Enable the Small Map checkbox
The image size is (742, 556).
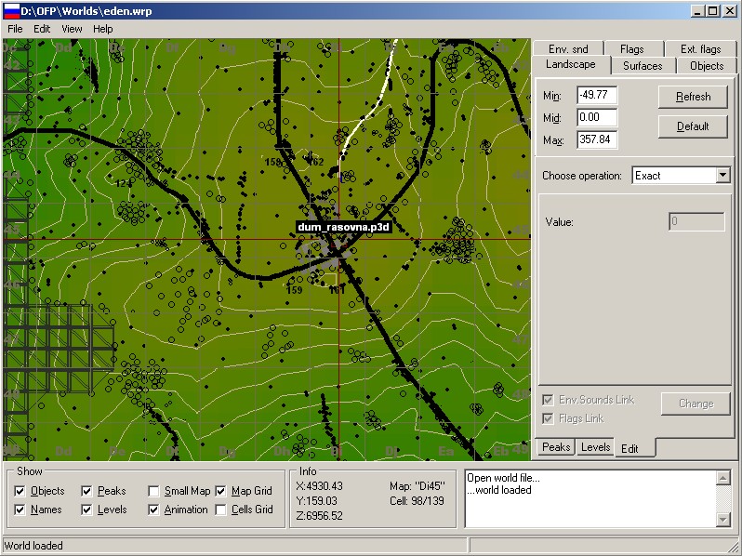tap(154, 491)
